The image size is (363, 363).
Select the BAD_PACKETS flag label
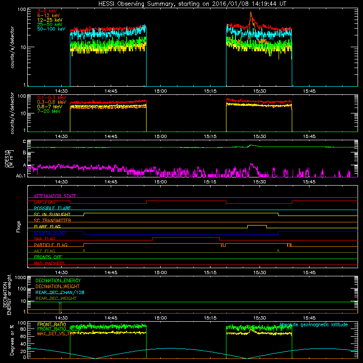pos(49,263)
